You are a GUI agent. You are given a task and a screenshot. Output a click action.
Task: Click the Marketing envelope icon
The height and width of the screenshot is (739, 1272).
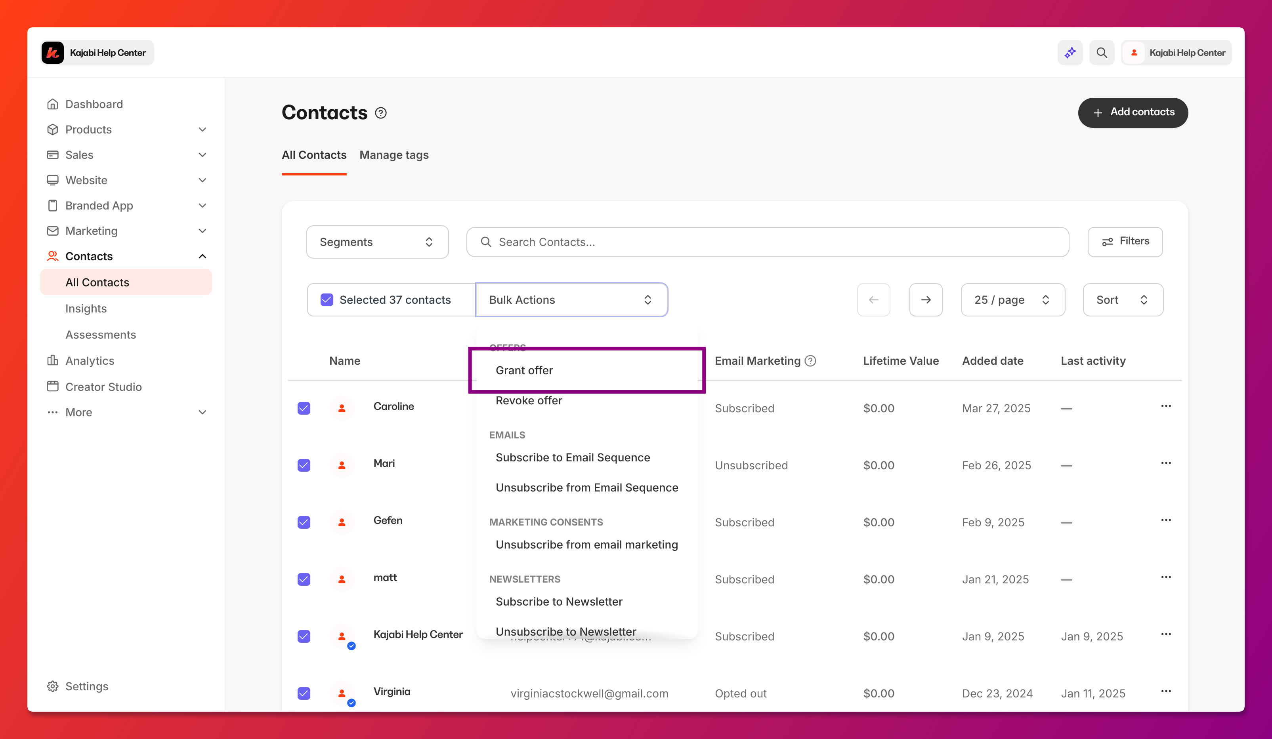tap(52, 231)
